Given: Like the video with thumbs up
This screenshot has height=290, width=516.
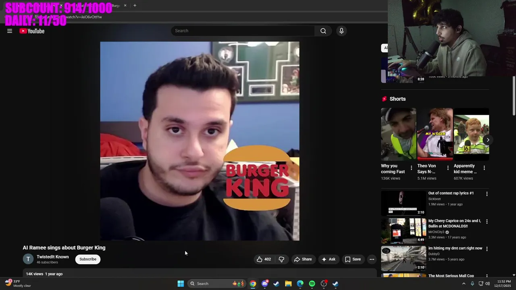Looking at the screenshot, I should pyautogui.click(x=264, y=259).
